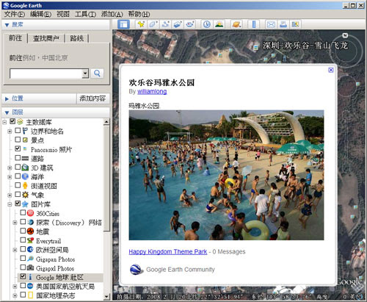This screenshot has width=367, height=302.
Task: Expand the 边界和地名 tree node
Action: tap(10, 132)
